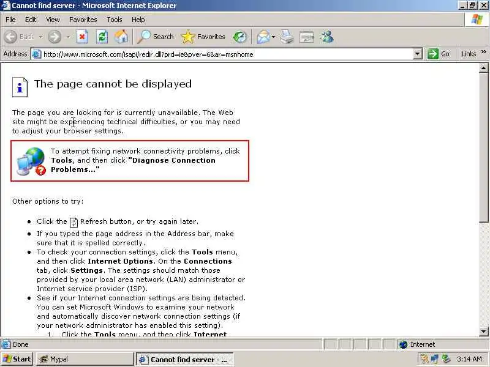Image resolution: width=490 pixels, height=367 pixels.
Task: Click the bold "Internet Options" text
Action: pos(120,261)
